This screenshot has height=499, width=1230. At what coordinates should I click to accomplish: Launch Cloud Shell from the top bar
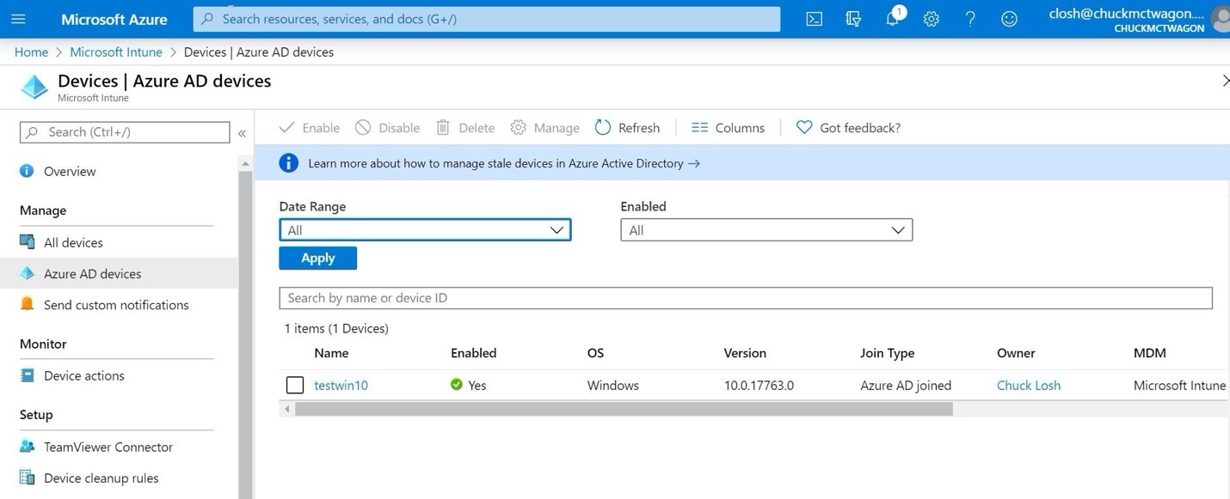814,19
